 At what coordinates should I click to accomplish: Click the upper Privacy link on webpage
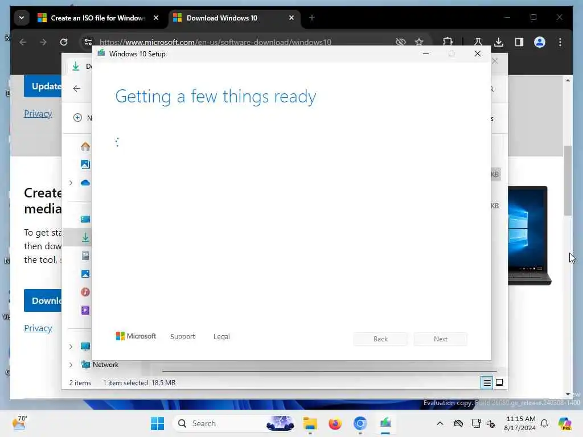tap(38, 114)
